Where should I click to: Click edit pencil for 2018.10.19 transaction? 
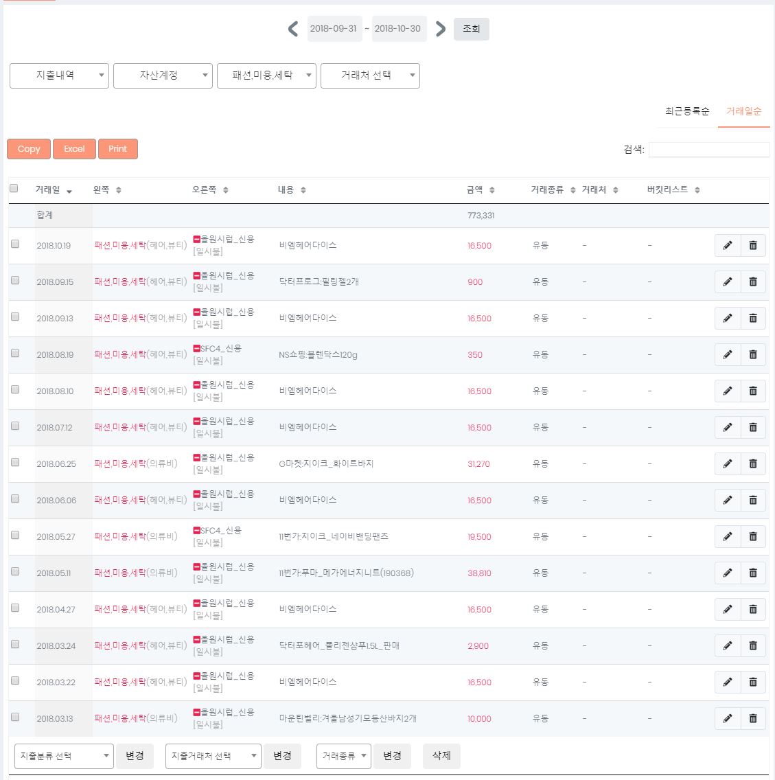click(x=728, y=245)
